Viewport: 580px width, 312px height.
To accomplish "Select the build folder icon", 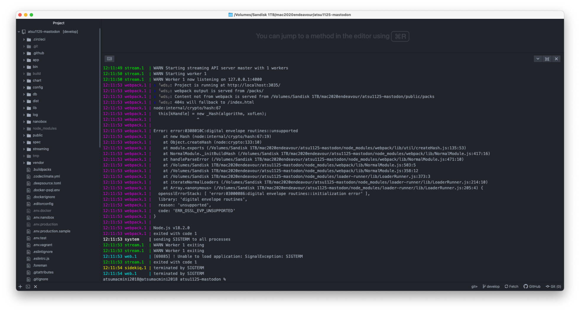I will point(29,74).
